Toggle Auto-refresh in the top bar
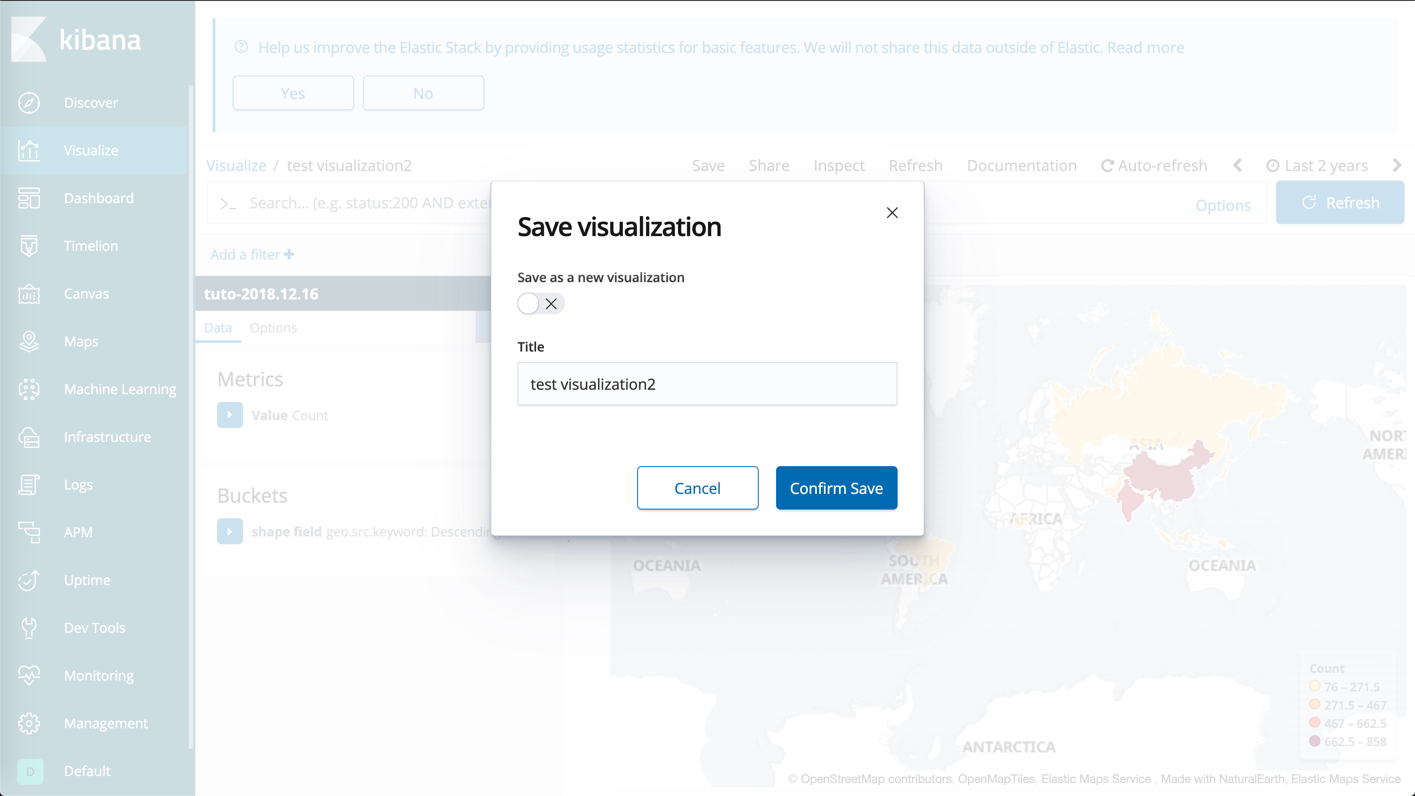This screenshot has height=796, width=1415. (1154, 166)
